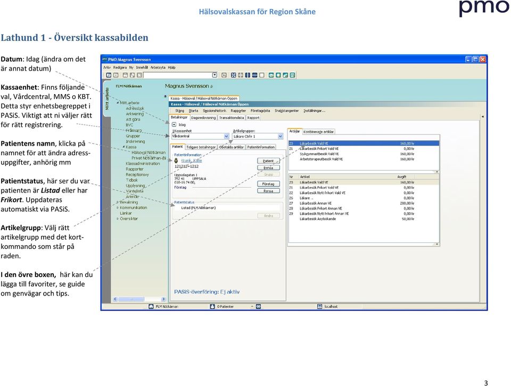Open Receptionsvy in the navigation tree
Viewport: 511px width, 386px height.
(137, 174)
